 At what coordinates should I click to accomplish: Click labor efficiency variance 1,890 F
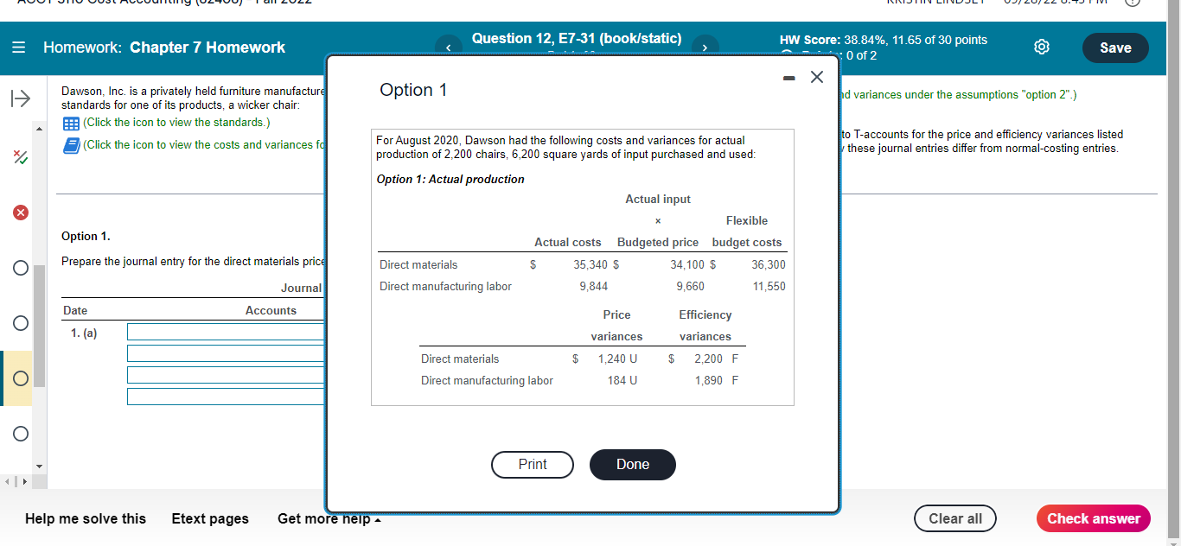pyautogui.click(x=717, y=380)
